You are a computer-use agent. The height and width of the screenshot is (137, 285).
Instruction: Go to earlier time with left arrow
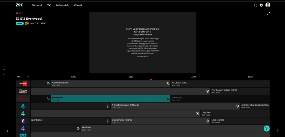7,131
